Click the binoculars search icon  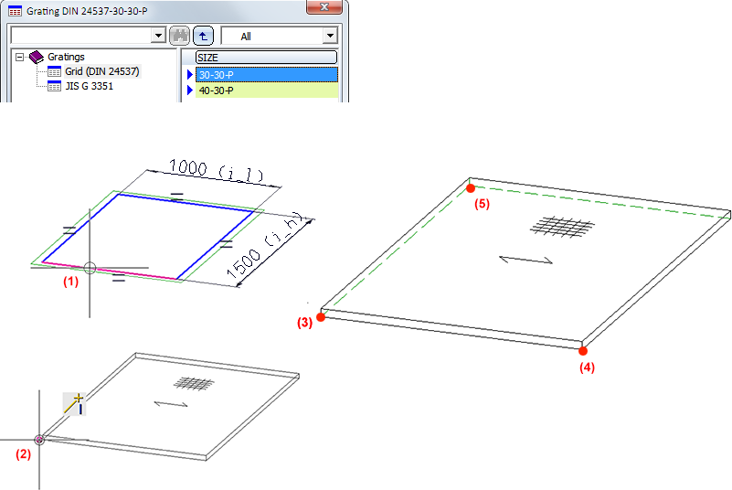(179, 36)
